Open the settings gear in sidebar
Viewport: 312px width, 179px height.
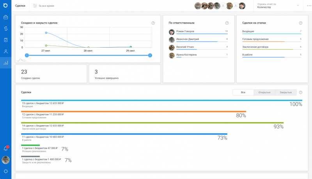[x=6, y=171]
